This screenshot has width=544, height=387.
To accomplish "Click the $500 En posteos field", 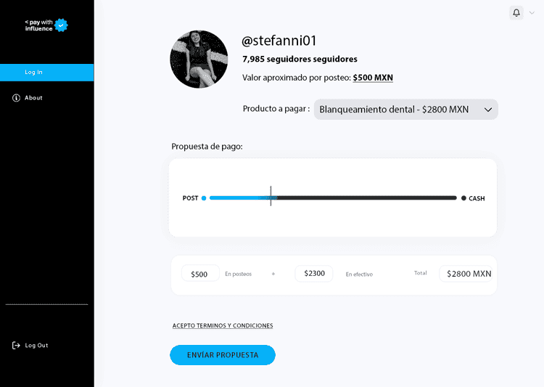I will 199,274.
